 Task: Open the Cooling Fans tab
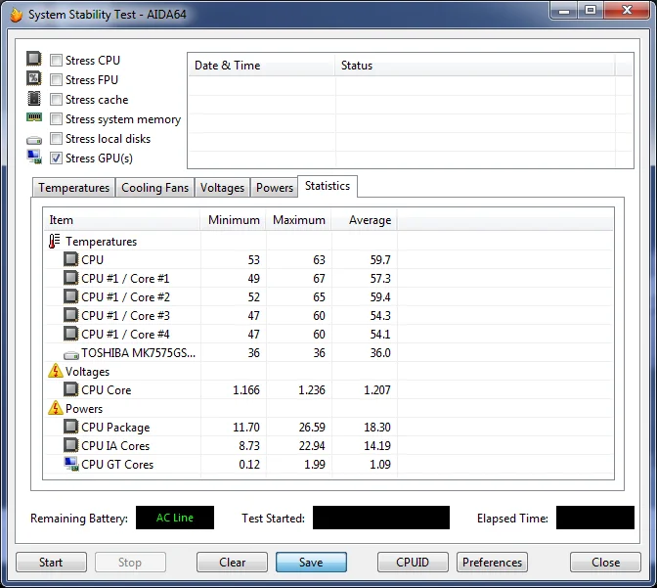click(x=155, y=188)
